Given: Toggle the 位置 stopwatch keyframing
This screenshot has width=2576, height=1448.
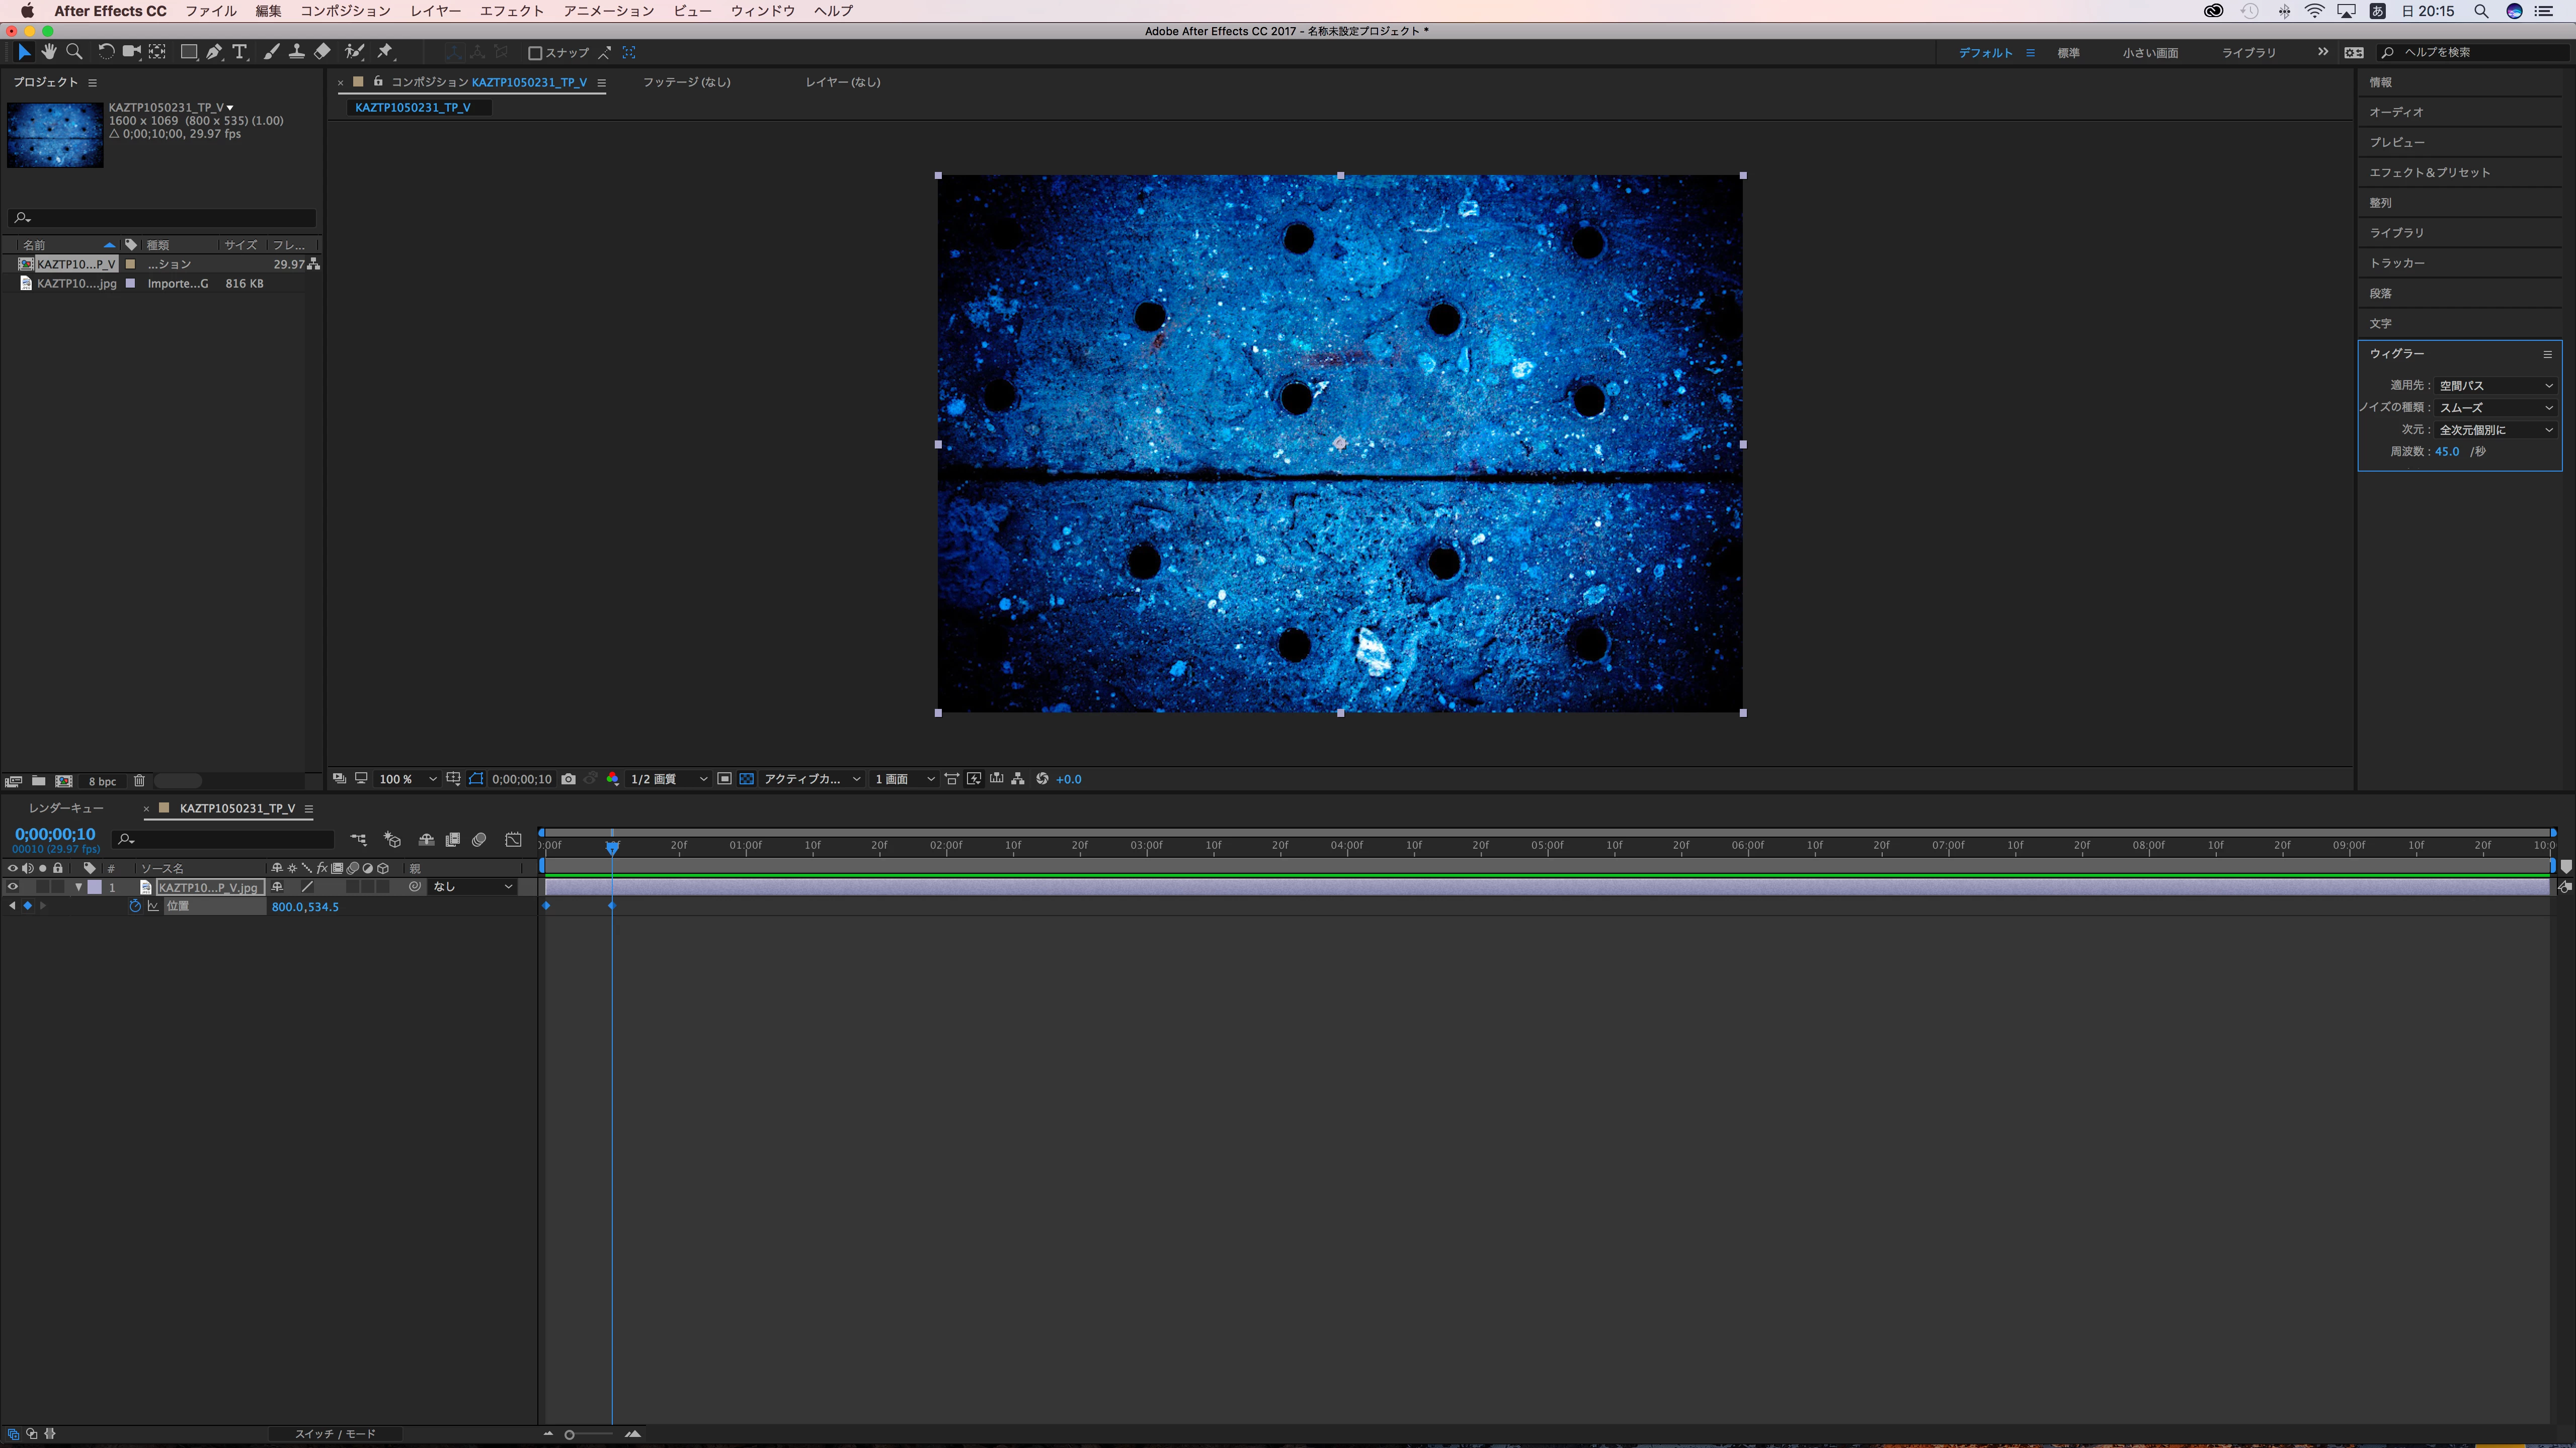Looking at the screenshot, I should (x=135, y=907).
